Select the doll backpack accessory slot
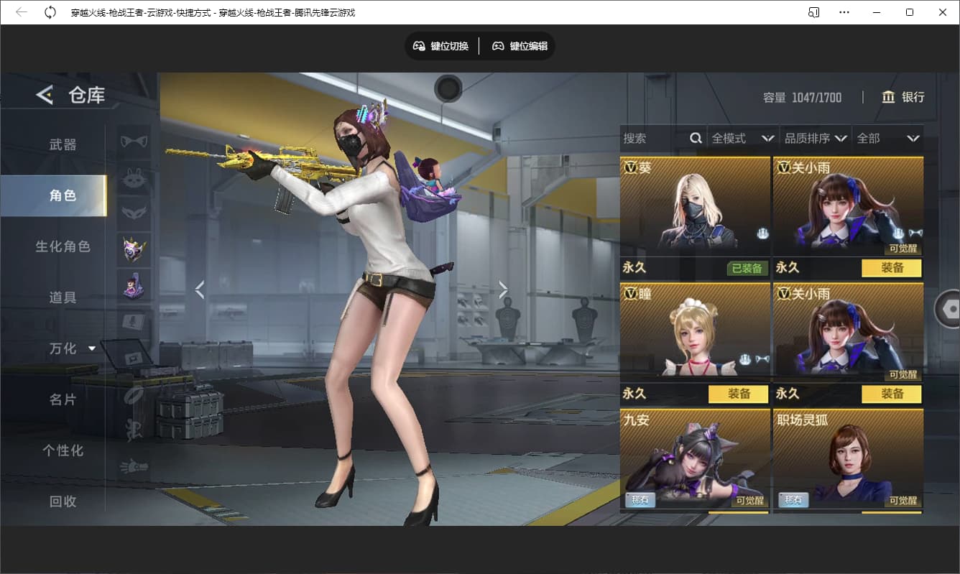This screenshot has width=960, height=574. [134, 285]
